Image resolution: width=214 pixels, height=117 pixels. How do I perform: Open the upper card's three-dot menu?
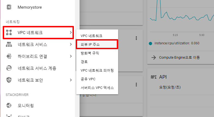[136, 38]
